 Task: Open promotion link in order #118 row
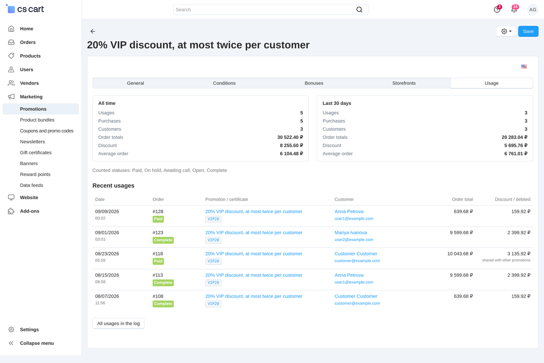254,254
